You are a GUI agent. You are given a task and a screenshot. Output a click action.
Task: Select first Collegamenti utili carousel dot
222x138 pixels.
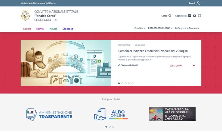[x=106, y=127]
